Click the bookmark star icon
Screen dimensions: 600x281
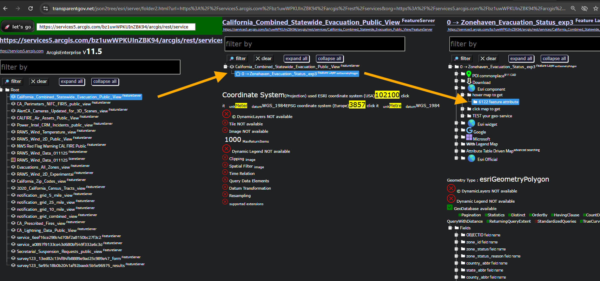coord(596,8)
